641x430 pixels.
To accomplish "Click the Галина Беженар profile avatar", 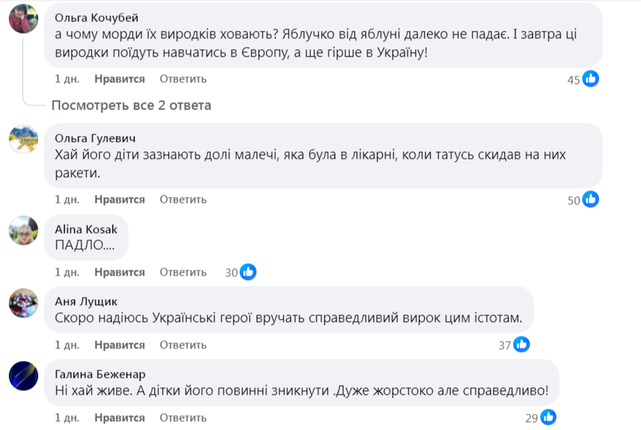I will pos(23,375).
